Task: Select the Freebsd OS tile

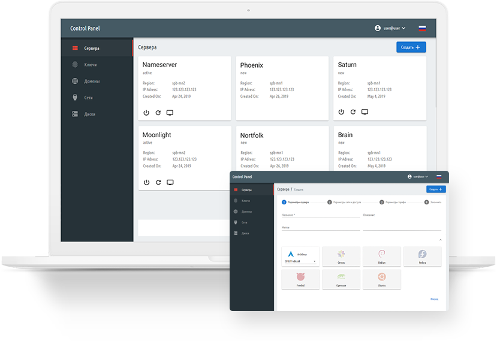Action: click(x=300, y=279)
